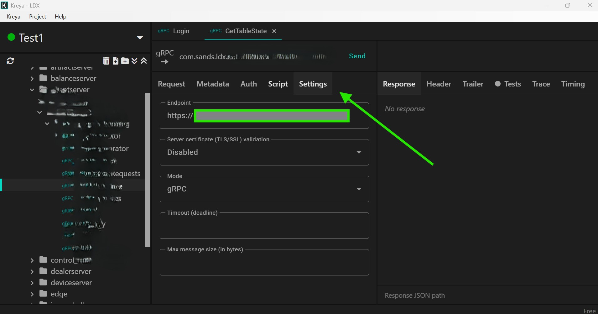Click the Free license label

589,311
